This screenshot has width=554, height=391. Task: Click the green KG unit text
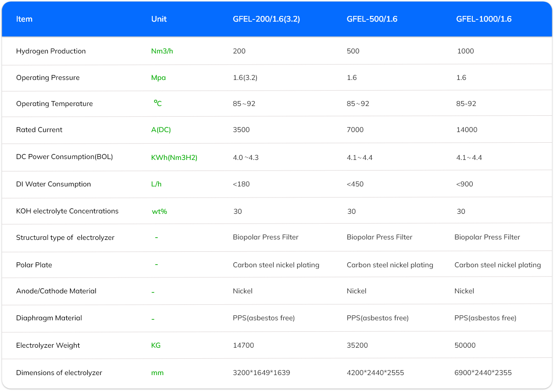point(156,345)
